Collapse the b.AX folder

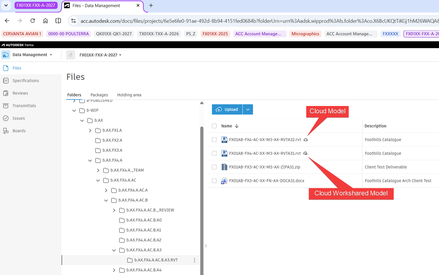[82, 121]
